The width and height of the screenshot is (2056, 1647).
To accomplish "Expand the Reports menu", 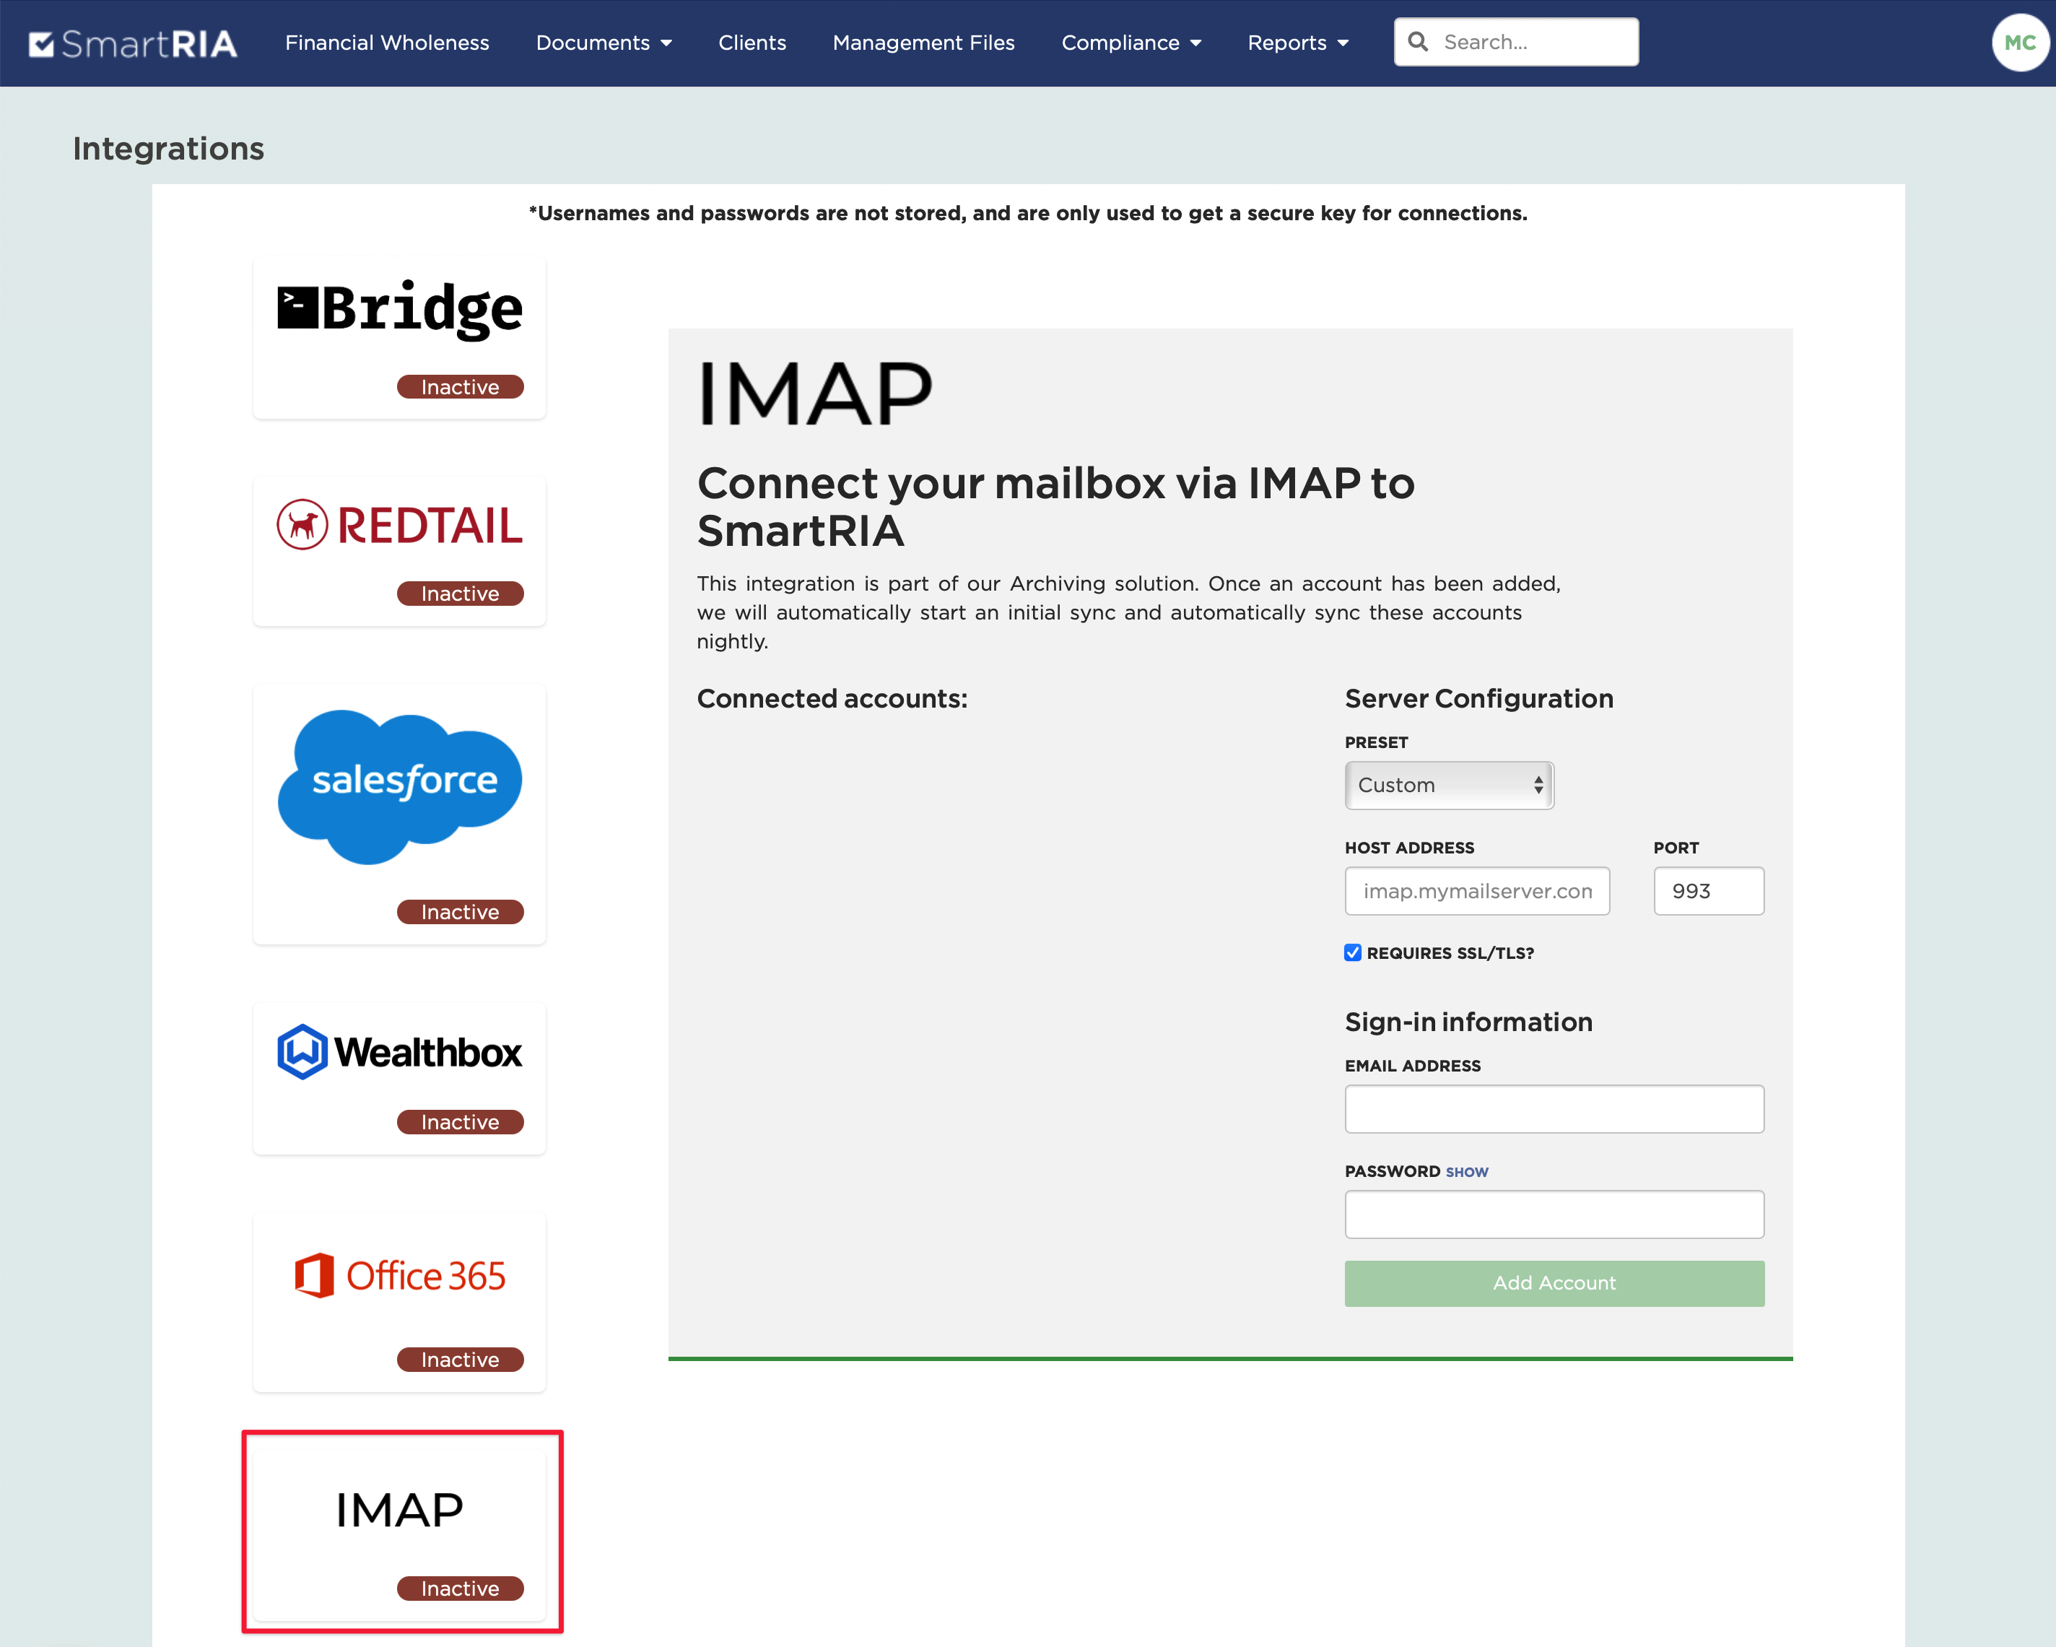I will click(1298, 43).
